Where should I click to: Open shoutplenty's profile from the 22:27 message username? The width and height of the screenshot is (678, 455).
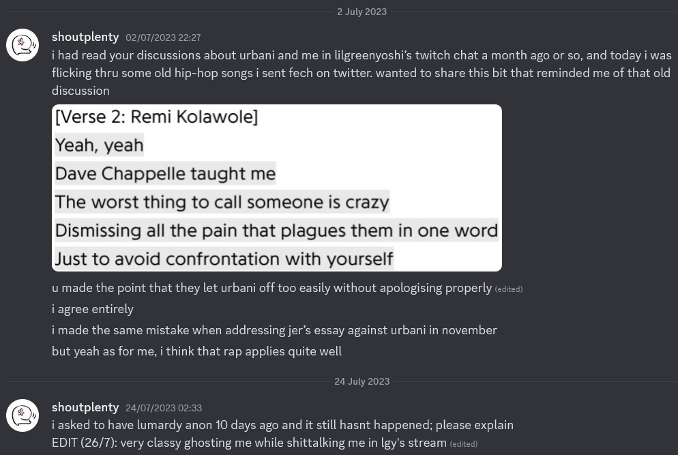(x=85, y=37)
